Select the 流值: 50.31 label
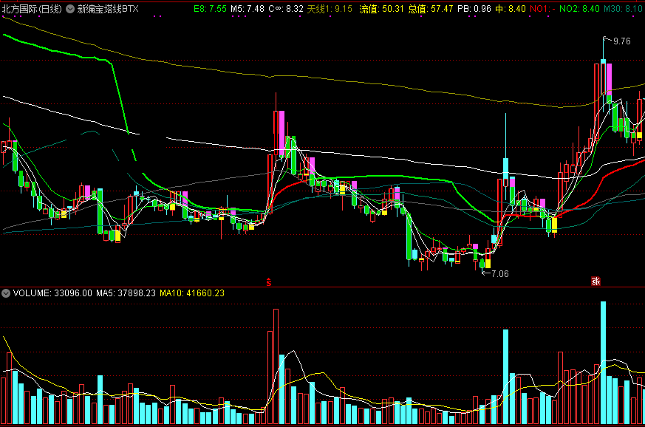The width and height of the screenshot is (645, 427). (x=381, y=9)
